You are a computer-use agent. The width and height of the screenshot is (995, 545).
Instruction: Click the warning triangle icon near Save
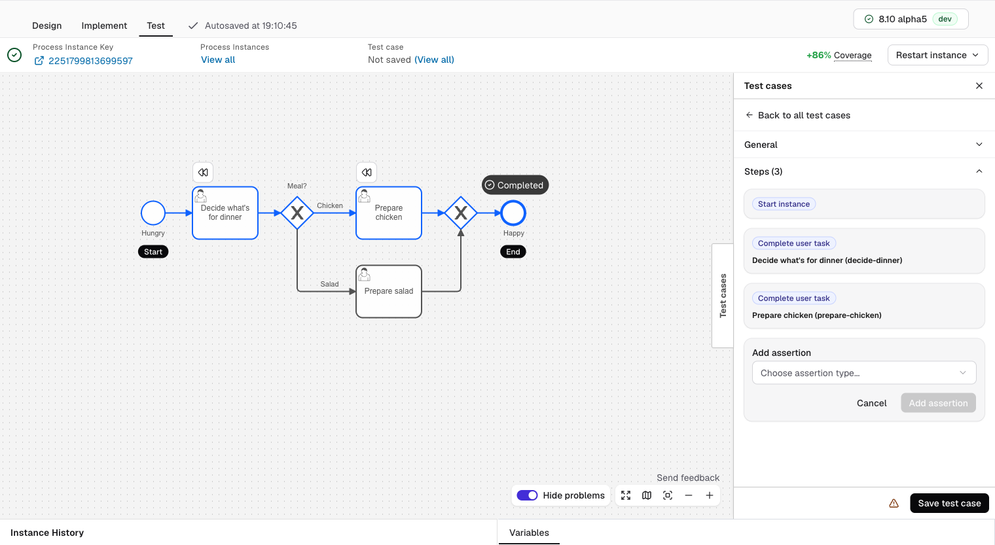pyautogui.click(x=894, y=503)
